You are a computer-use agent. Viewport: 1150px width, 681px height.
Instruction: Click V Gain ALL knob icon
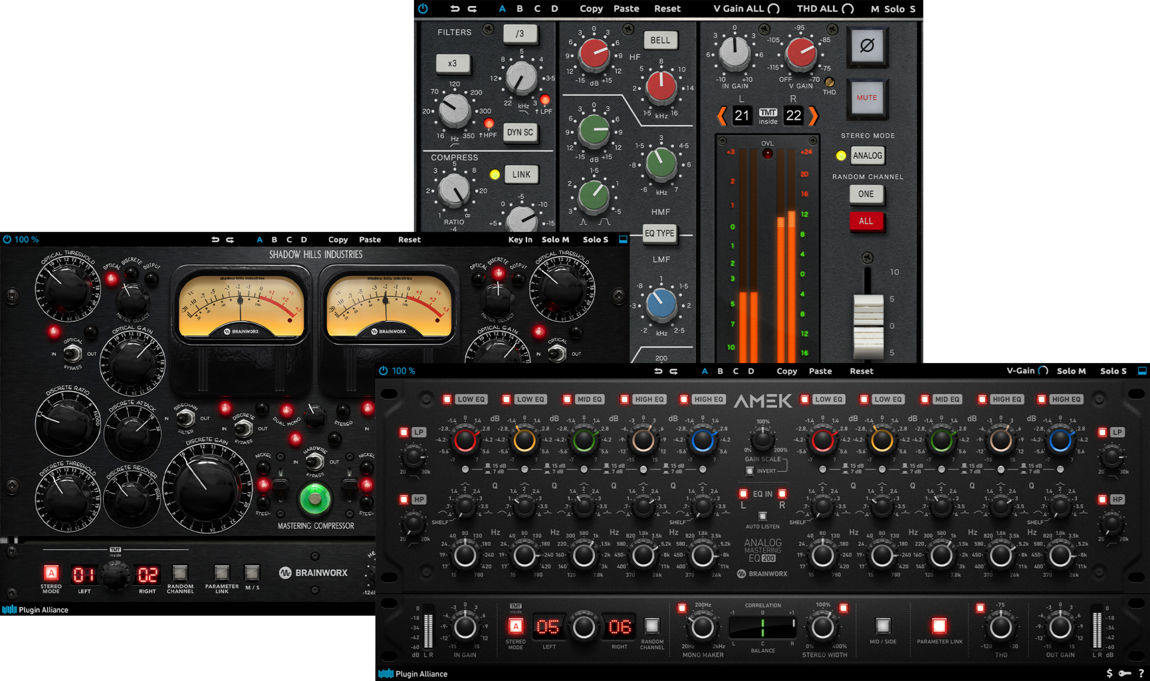coord(773,8)
